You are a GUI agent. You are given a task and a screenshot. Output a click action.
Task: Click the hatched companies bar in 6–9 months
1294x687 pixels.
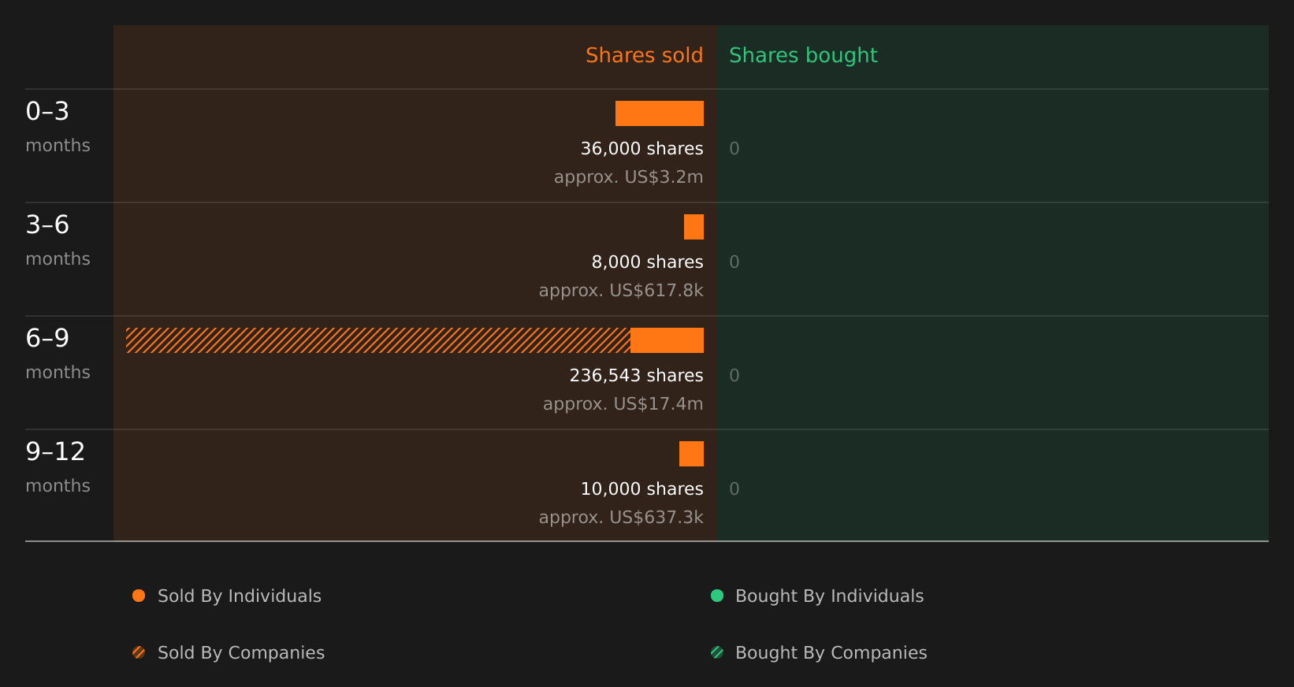tap(378, 340)
